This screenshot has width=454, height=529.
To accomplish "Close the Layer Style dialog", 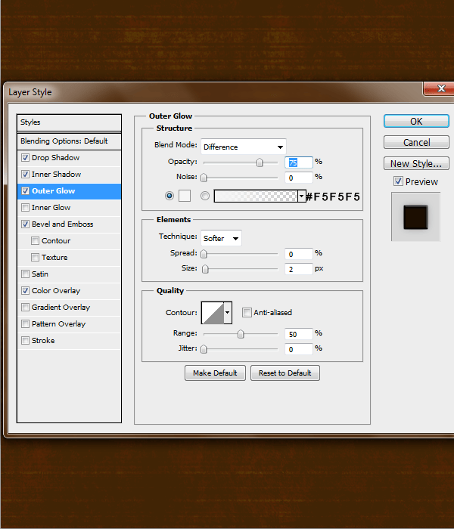I will click(439, 88).
